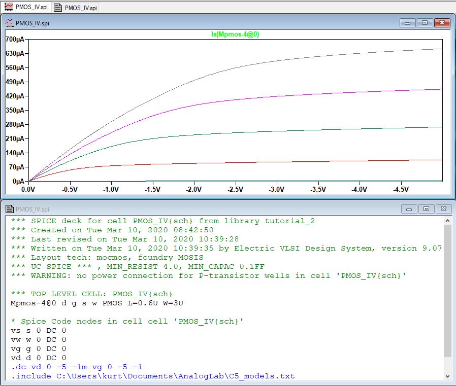Click the 700µA label on vertical axis
The image size is (456, 386).
click(x=14, y=39)
